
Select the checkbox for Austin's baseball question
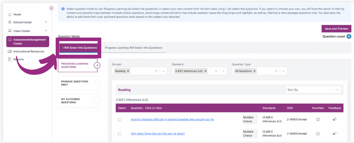point(120,120)
